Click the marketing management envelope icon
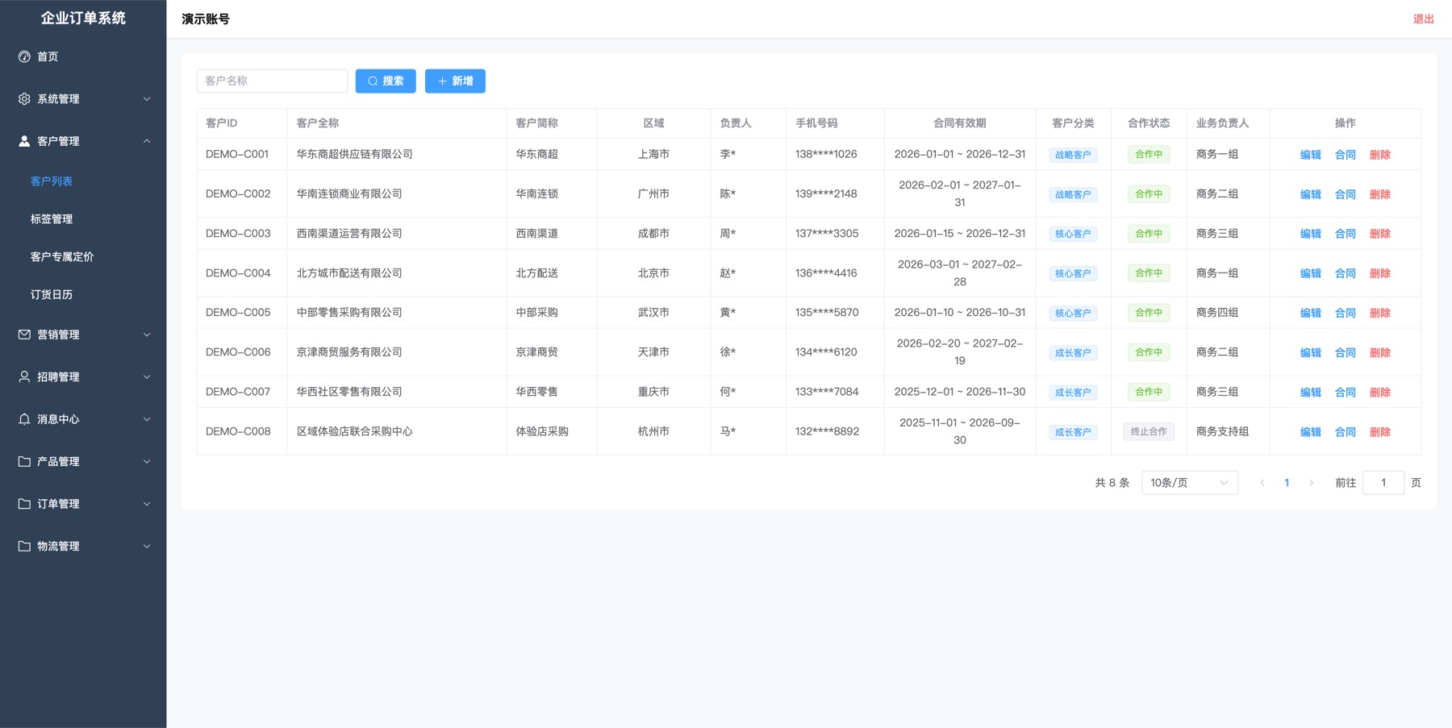 click(24, 335)
